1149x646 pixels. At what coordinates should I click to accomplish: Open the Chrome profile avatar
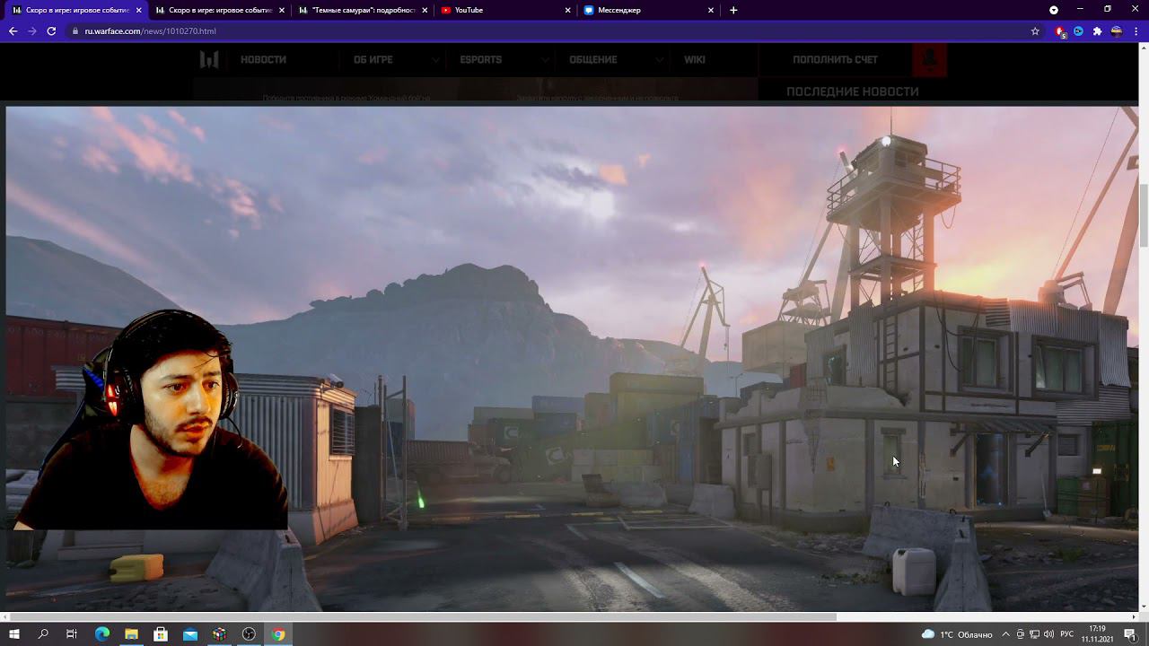click(x=1116, y=31)
